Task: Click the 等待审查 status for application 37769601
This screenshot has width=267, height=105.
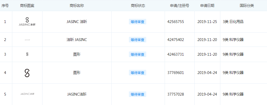Action: (138, 73)
